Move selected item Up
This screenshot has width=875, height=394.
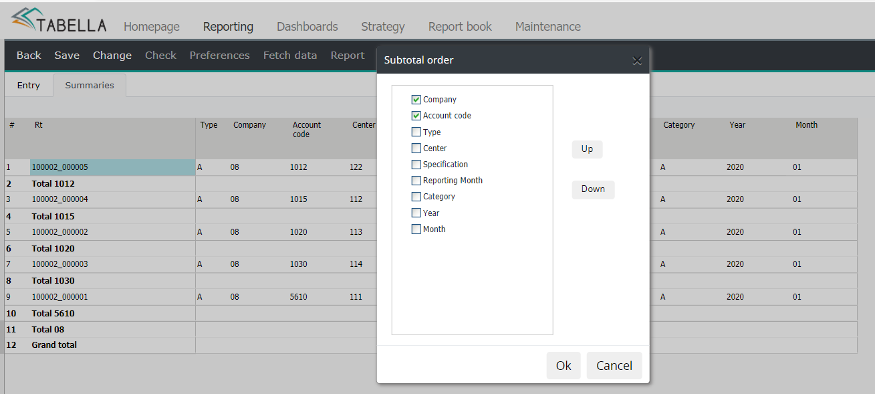coord(587,149)
